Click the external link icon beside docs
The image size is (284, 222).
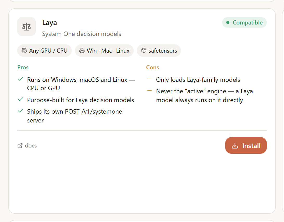[20, 146]
